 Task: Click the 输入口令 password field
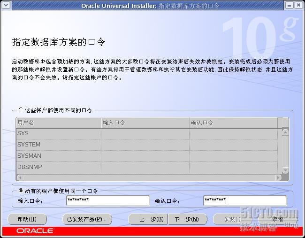(108, 200)
